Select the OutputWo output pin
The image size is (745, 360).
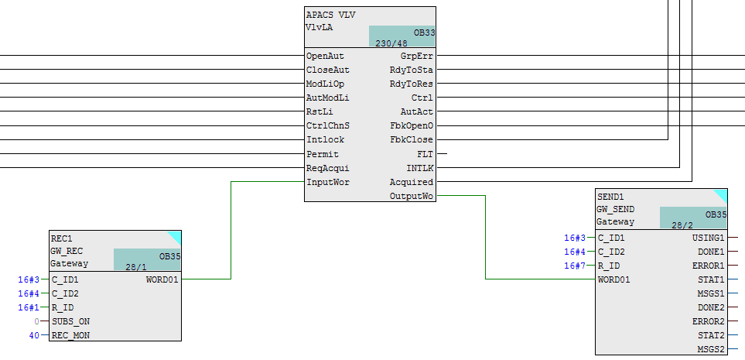412,196
